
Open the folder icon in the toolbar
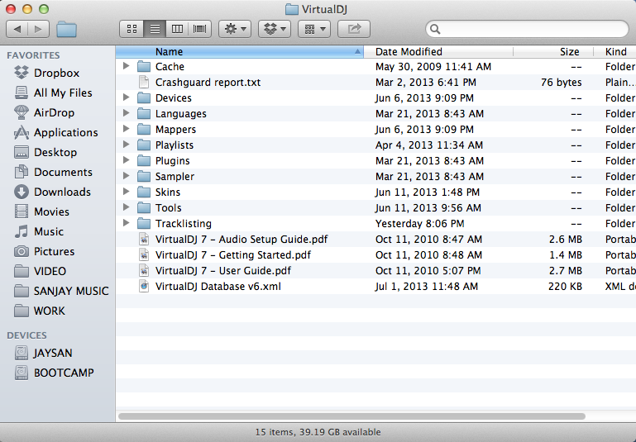point(66,29)
